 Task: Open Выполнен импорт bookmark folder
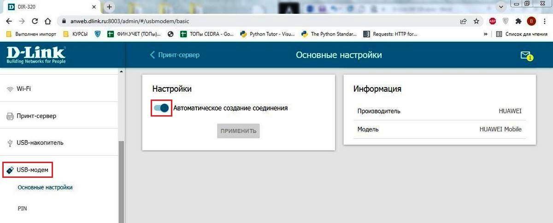[31, 34]
